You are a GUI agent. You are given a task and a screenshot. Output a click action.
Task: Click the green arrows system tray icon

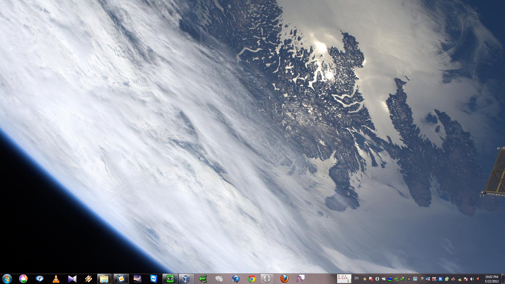pyautogui.click(x=396, y=279)
